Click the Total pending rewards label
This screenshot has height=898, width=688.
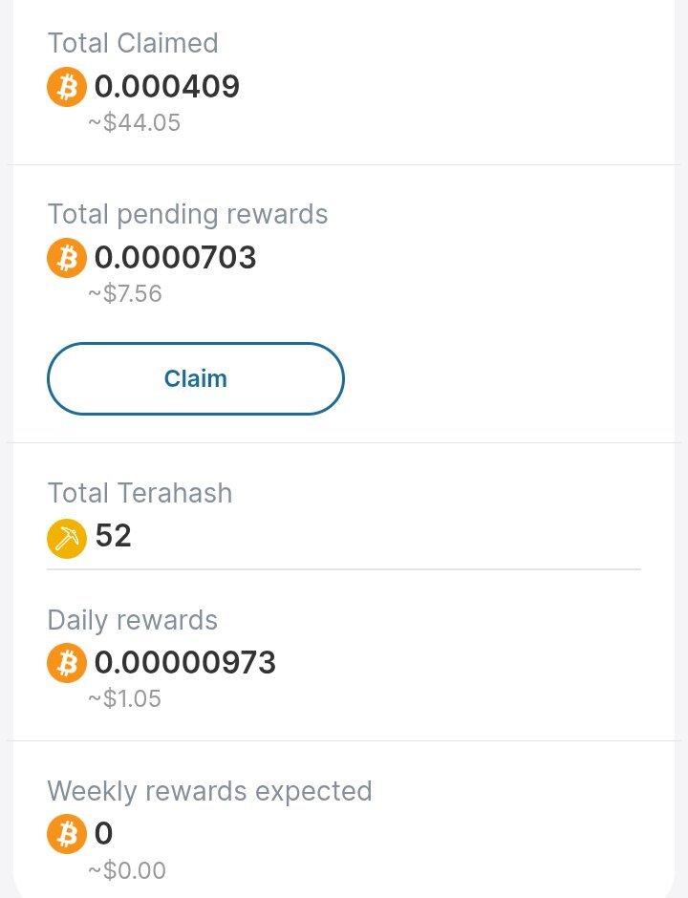pos(187,215)
